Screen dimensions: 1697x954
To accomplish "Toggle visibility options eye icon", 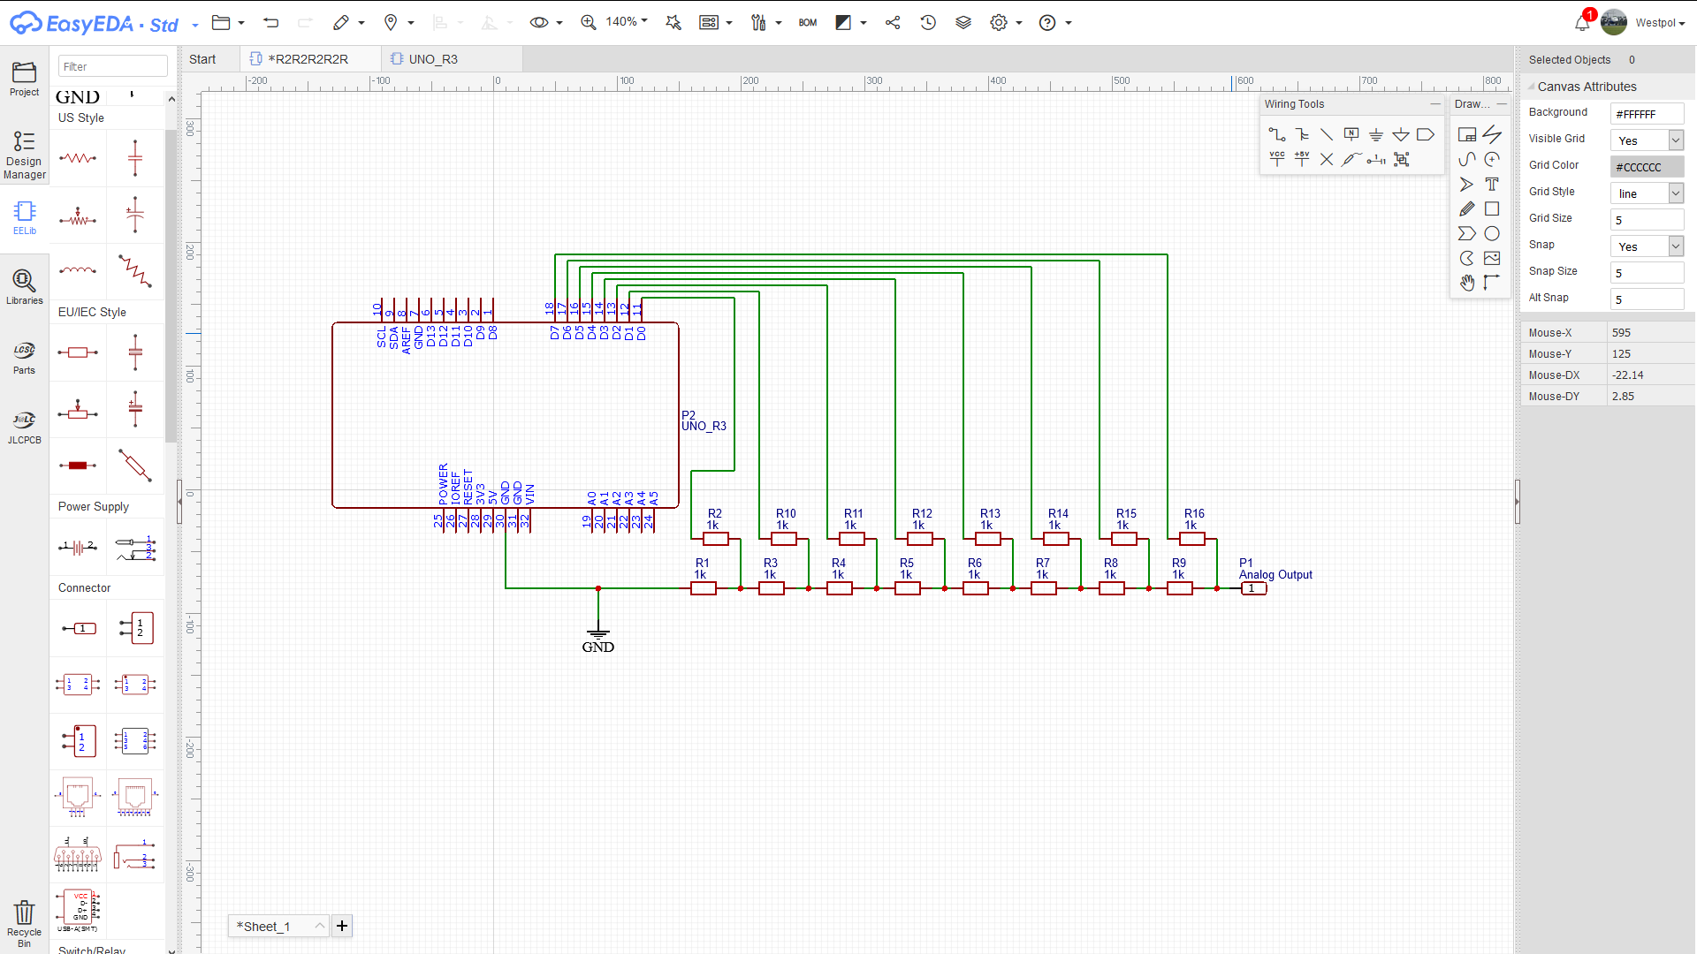I will point(538,23).
